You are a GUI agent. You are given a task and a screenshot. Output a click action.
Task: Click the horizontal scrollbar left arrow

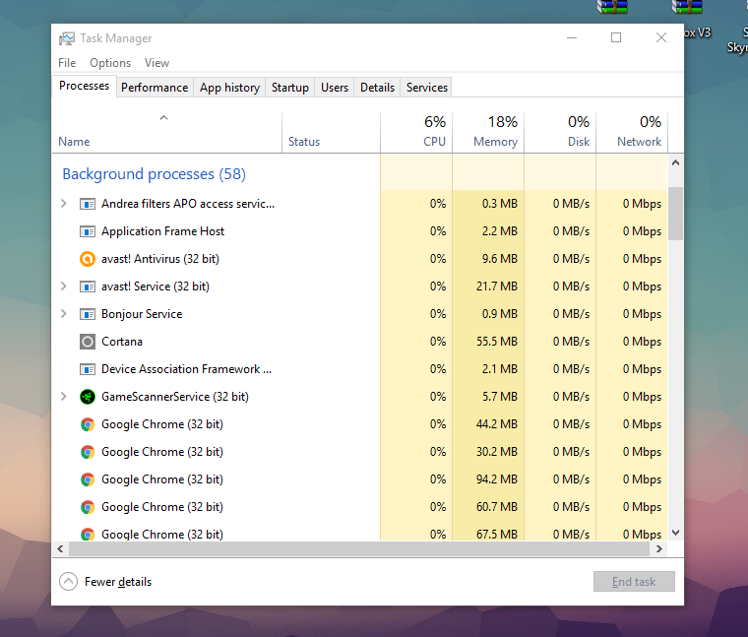[x=60, y=549]
